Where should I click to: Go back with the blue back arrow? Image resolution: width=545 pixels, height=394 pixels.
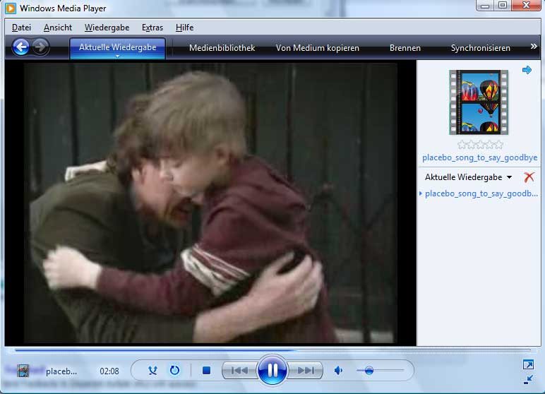point(21,47)
